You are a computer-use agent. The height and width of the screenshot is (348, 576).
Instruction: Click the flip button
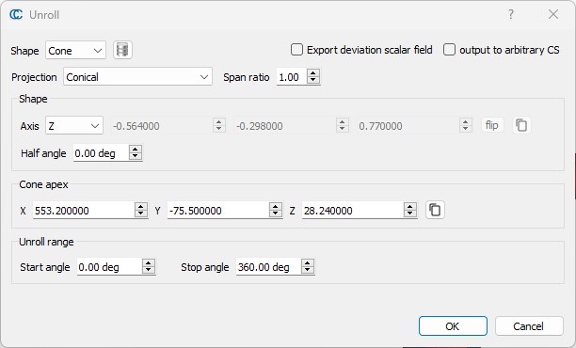pos(492,125)
